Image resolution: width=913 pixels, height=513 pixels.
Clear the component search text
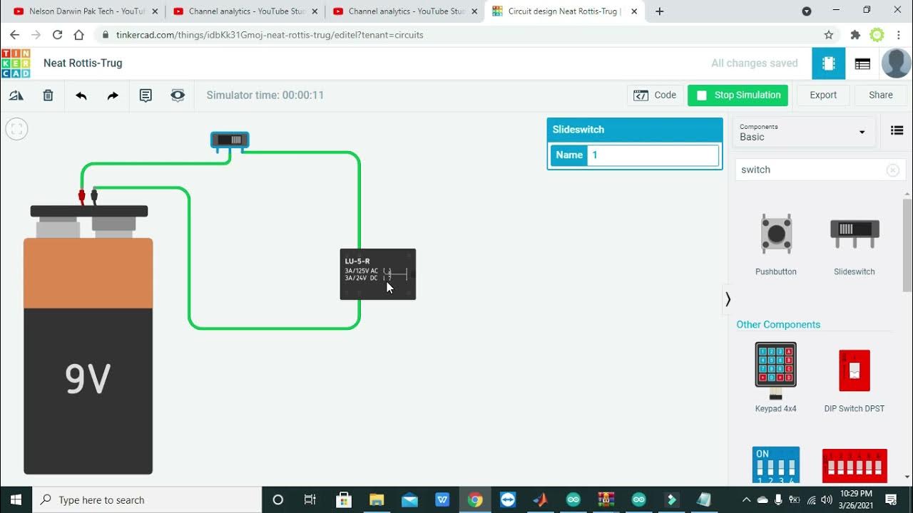tap(892, 170)
